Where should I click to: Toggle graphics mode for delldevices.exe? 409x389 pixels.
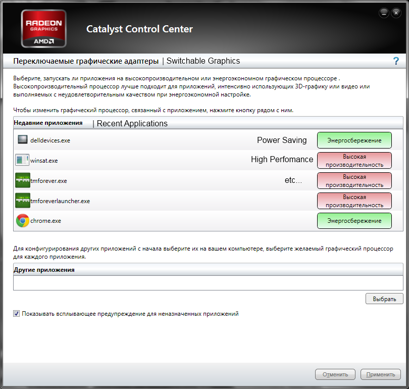click(354, 140)
